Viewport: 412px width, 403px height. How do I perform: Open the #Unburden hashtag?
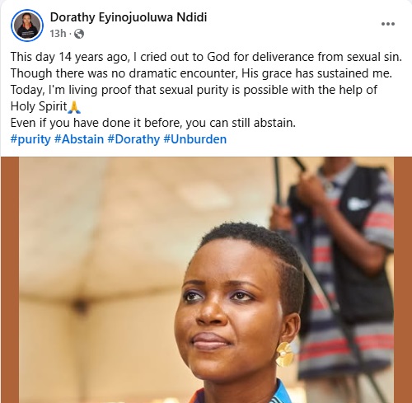(x=195, y=139)
